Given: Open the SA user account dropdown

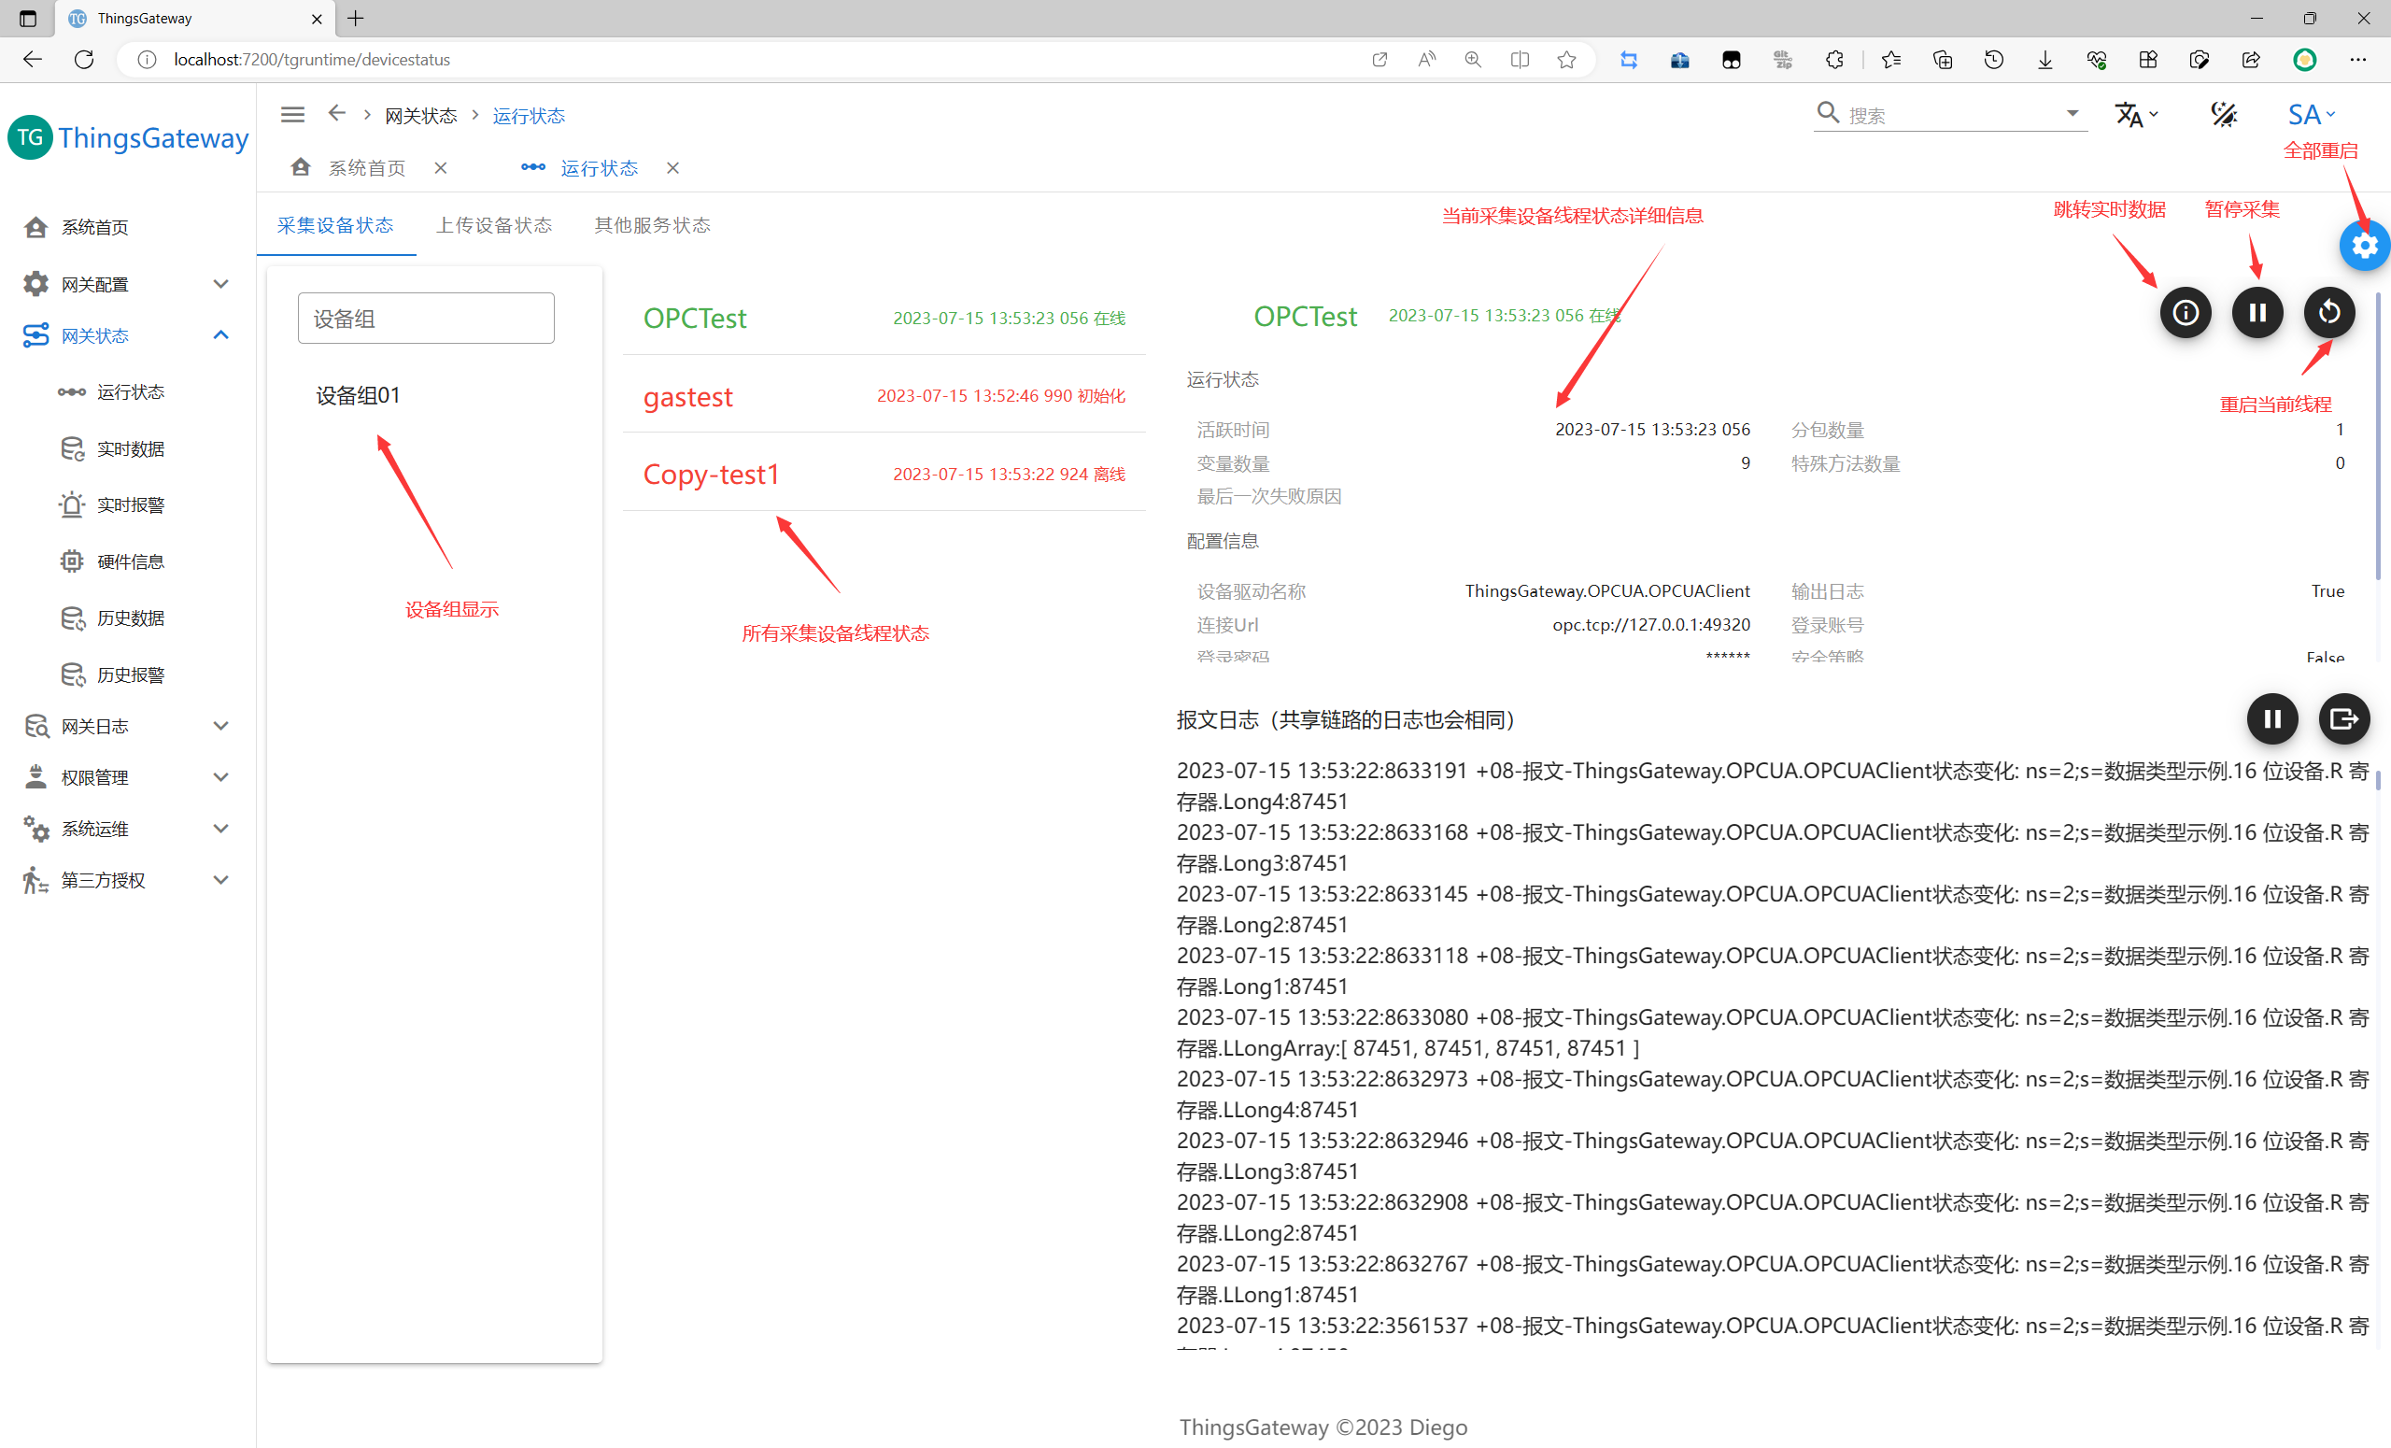Looking at the screenshot, I should point(2311,115).
